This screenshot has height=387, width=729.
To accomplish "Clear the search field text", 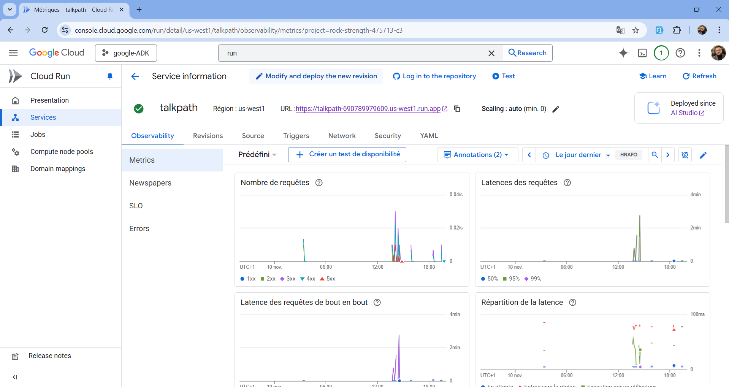I will click(491, 53).
